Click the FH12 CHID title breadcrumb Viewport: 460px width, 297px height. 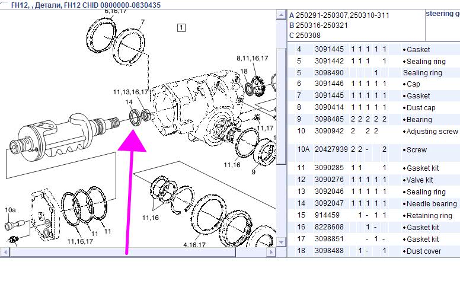pos(82,5)
